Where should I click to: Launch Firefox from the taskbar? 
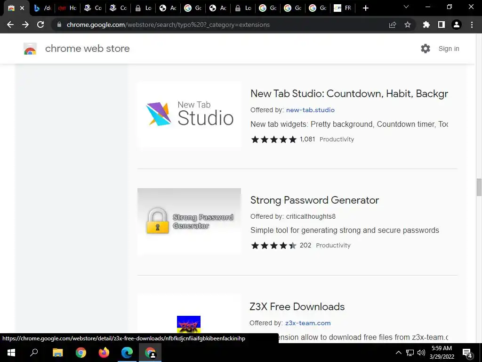click(x=104, y=353)
